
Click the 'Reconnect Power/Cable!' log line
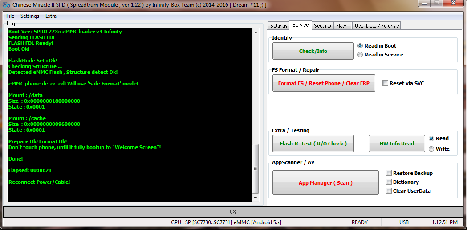coord(39,182)
